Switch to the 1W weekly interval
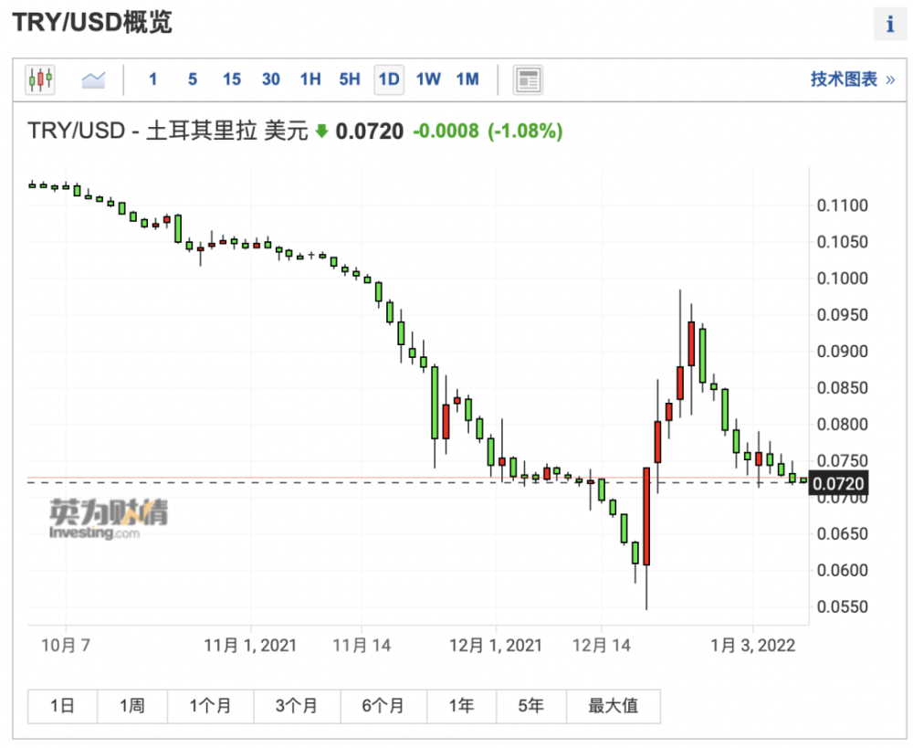The width and height of the screenshot is (913, 748). tap(428, 79)
